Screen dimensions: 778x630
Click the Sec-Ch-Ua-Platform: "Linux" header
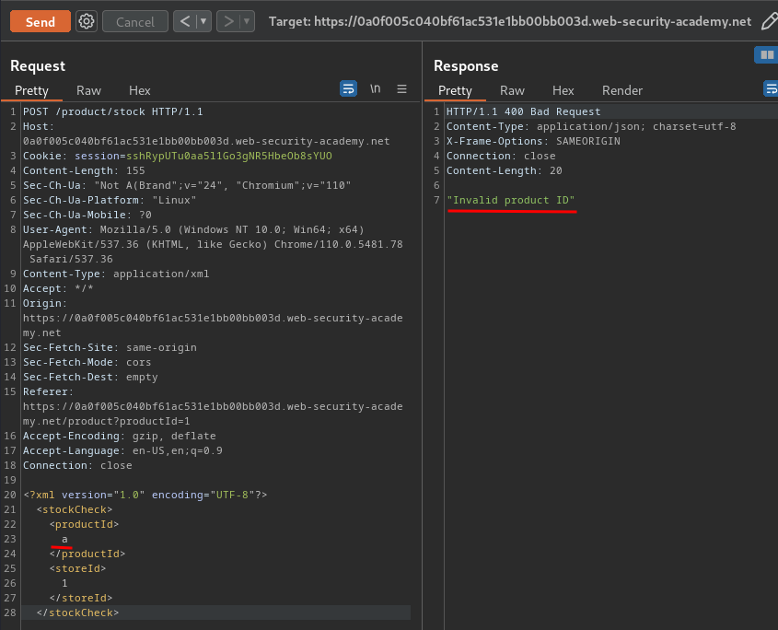110,200
